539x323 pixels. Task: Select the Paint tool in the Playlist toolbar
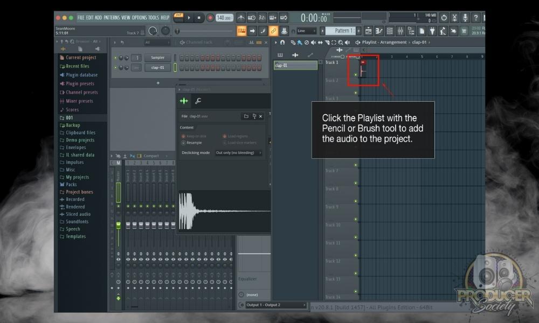(x=301, y=43)
